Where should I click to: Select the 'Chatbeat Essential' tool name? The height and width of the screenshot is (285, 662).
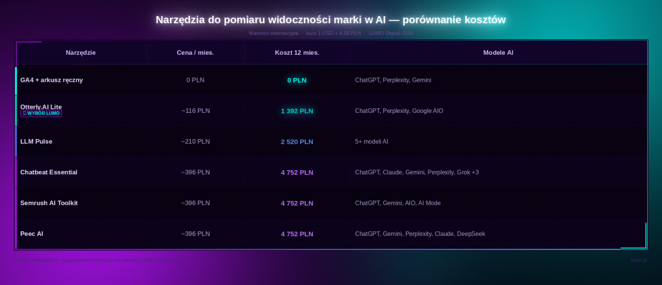49,172
